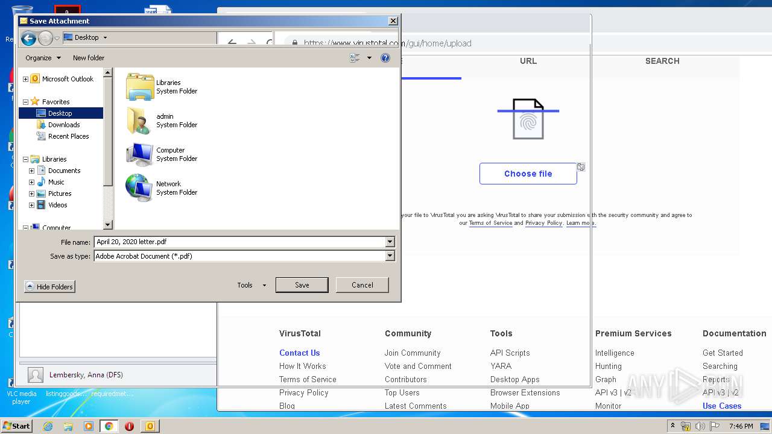This screenshot has height=434, width=772.
Task: Open the Tools dropdown menu
Action: (252, 285)
